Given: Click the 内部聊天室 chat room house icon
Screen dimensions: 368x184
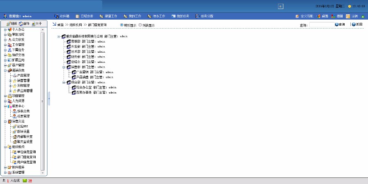Looking at the screenshot, I should point(15,137).
